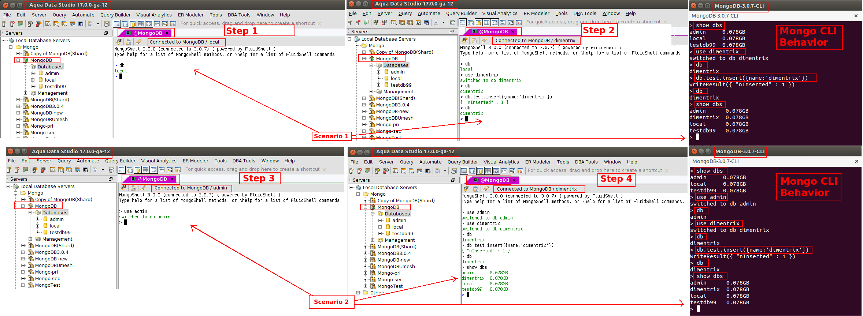Screen dimensions: 863x316
Task: Click magnifier query toolbar icon in top-left window
Action: click(48, 24)
